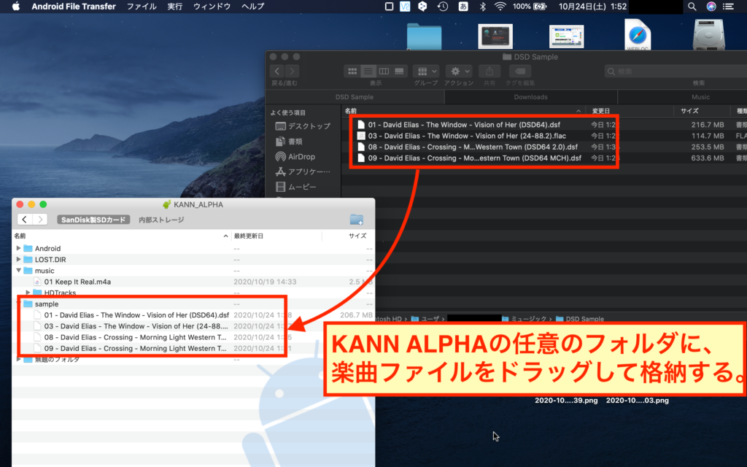Switch Finder to gallery view
The height and width of the screenshot is (467, 747).
pyautogui.click(x=399, y=71)
